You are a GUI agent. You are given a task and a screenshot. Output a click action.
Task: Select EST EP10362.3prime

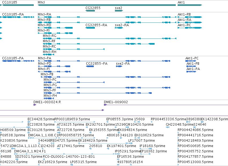pos(145,154)
